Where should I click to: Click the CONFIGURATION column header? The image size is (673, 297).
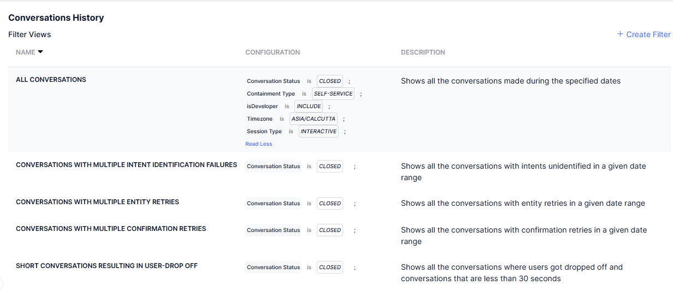pos(273,52)
